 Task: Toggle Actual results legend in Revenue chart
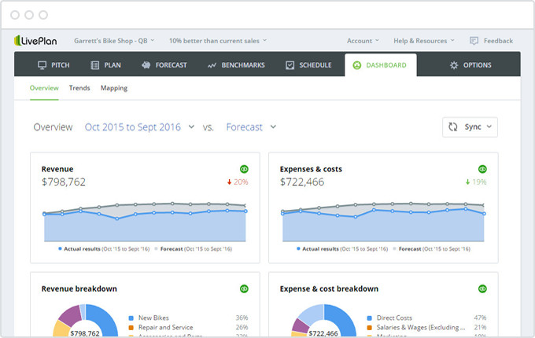[104, 249]
